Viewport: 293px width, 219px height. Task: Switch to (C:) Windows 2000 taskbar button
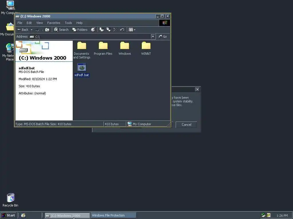(67, 216)
